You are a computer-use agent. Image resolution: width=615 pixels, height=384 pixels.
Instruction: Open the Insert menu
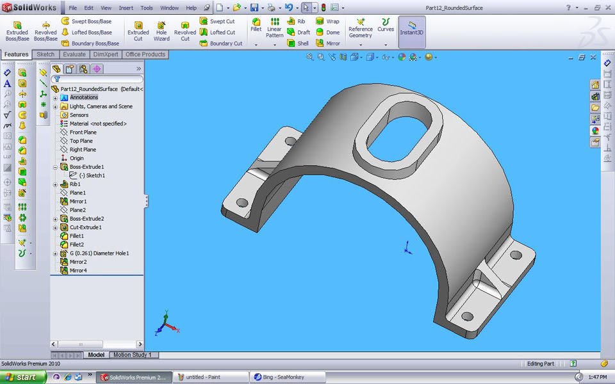point(126,8)
